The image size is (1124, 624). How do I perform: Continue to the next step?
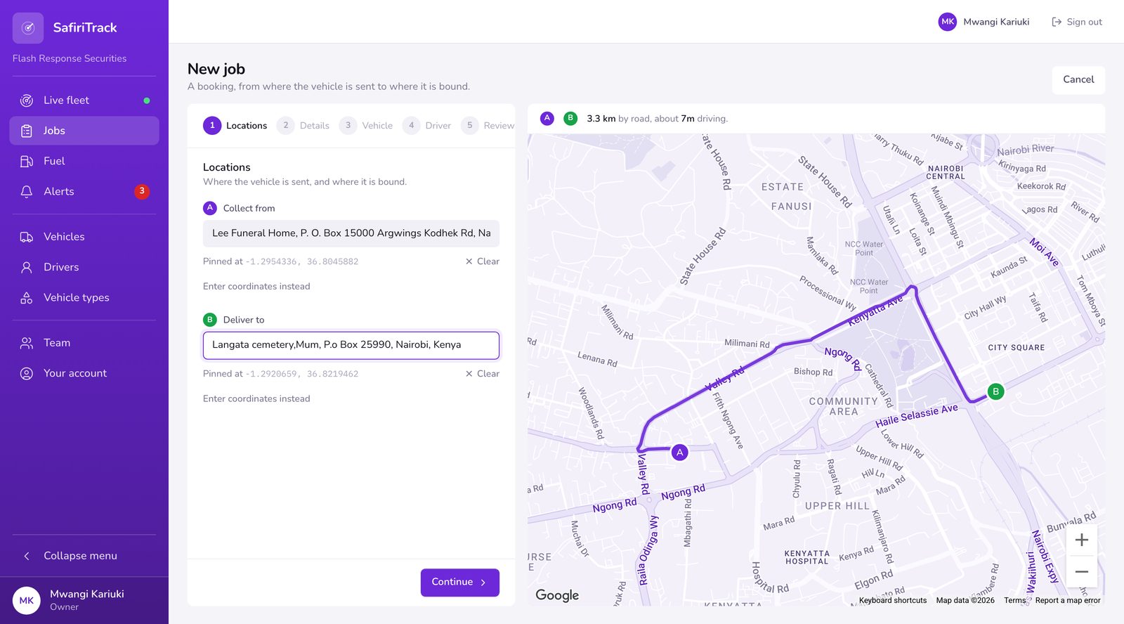point(460,583)
